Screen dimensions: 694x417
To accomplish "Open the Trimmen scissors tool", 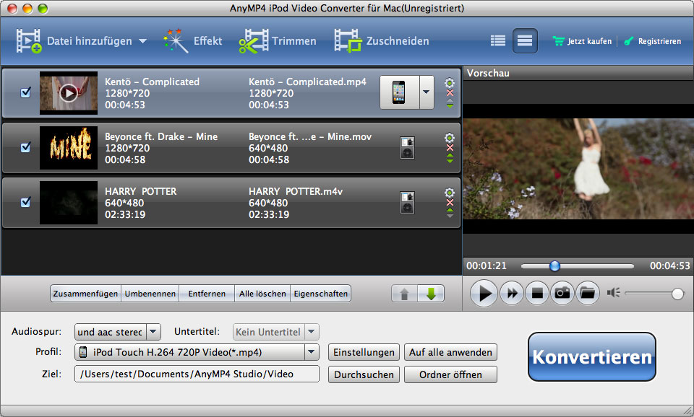I will pos(254,40).
